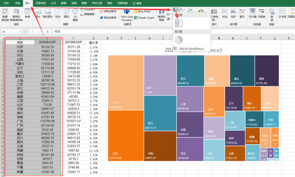
Task: Select the Treemap chart thumbnail
Action: [179, 23]
